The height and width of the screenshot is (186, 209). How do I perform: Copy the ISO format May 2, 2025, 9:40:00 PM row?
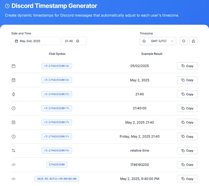tap(187, 179)
